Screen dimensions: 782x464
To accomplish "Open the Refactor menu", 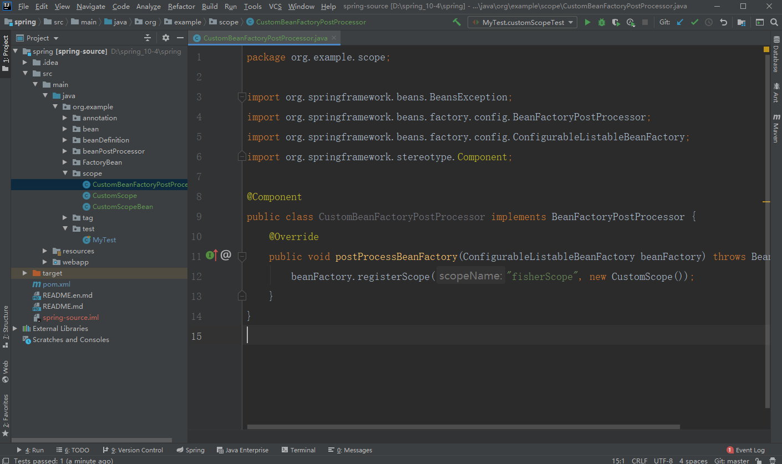I will 181,7.
